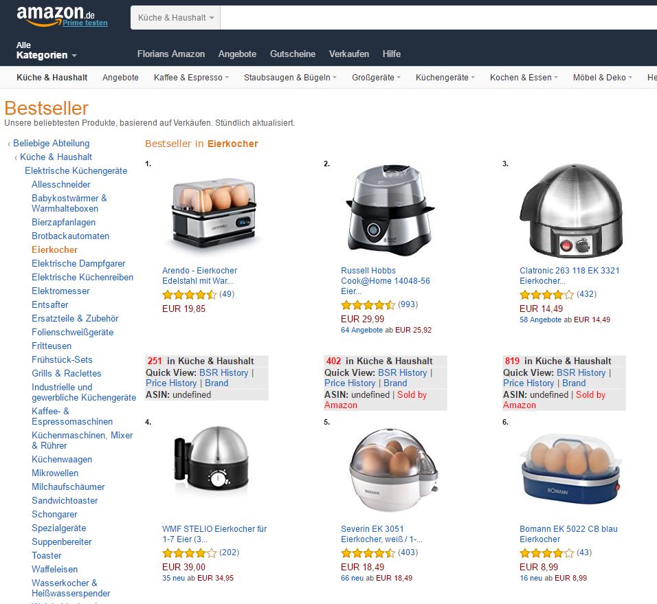Open the Küche & Haushalt search category dropdown
657x604 pixels.
click(175, 18)
